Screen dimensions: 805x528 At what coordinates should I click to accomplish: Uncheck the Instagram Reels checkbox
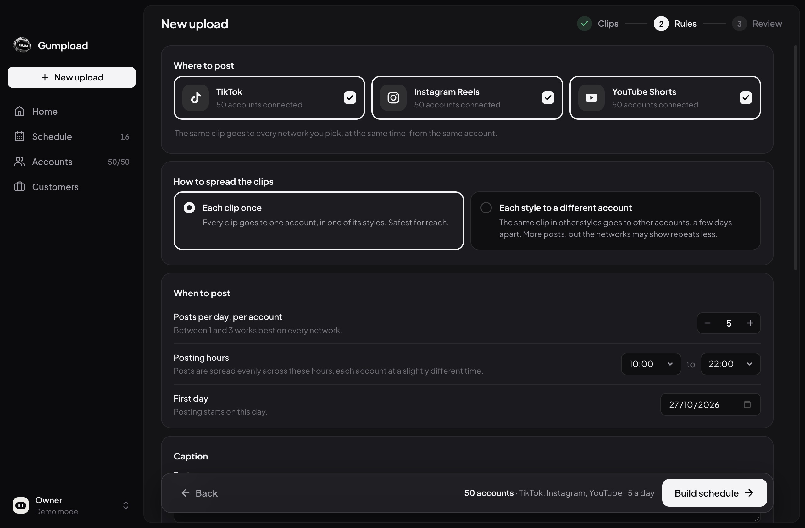click(x=547, y=98)
